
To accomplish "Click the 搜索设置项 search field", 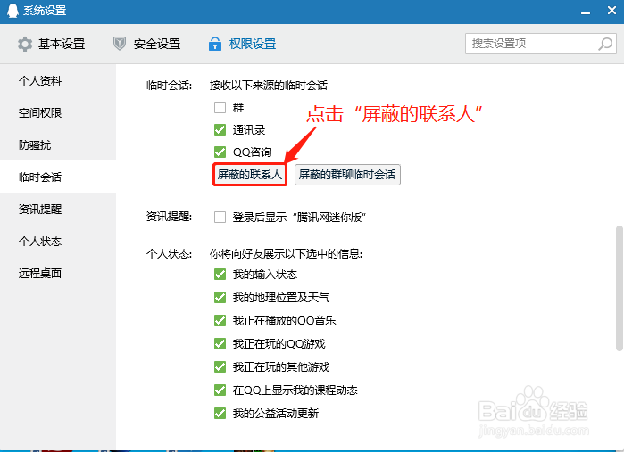I will [x=540, y=44].
